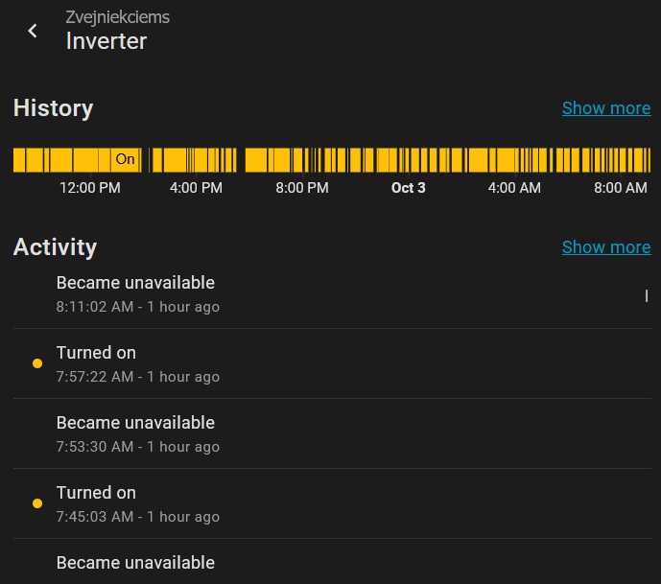The image size is (661, 584).
Task: Select 'Turned on' entry at 7:45:03 AM
Action: point(96,503)
